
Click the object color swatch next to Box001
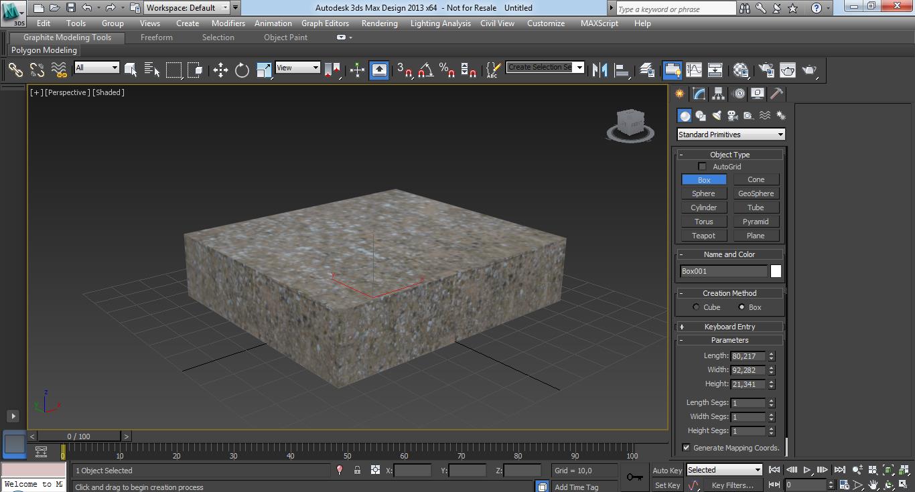tap(775, 270)
